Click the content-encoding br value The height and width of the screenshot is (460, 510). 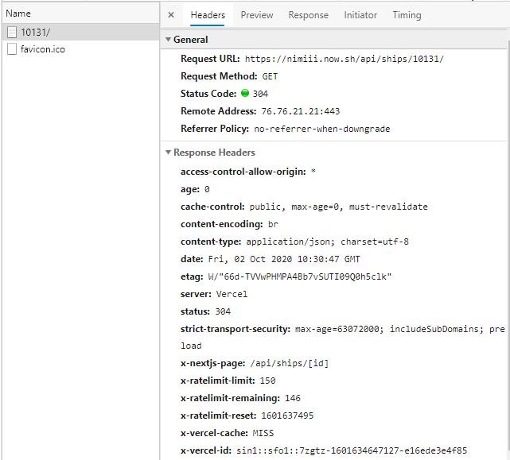click(273, 225)
